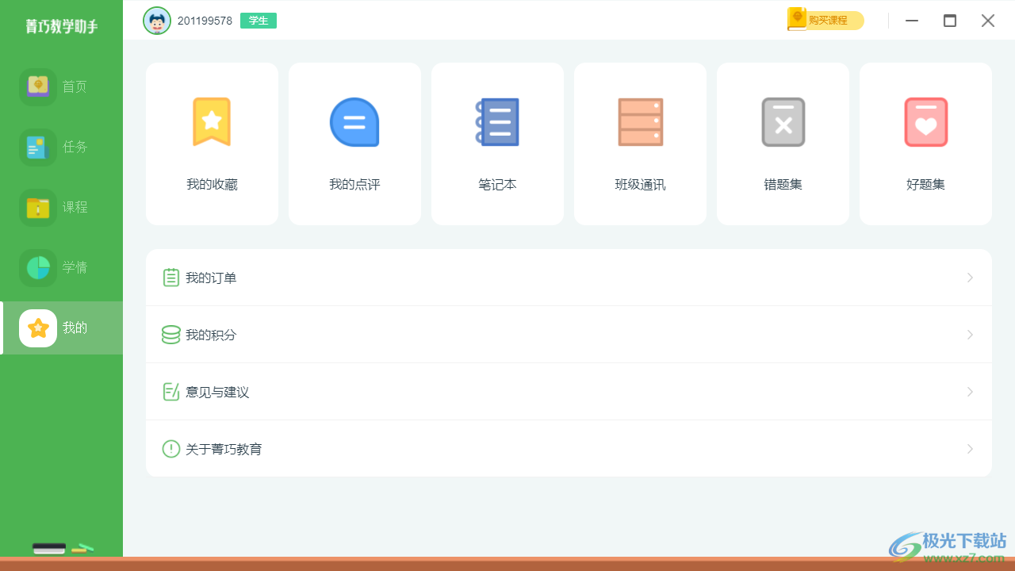The height and width of the screenshot is (571, 1015).
Task: Expand the 我的积分 row chevron
Action: point(970,335)
